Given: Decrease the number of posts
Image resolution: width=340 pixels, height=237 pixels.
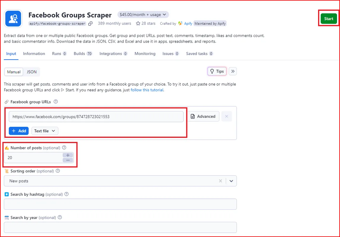Looking at the screenshot, I should click(x=68, y=160).
